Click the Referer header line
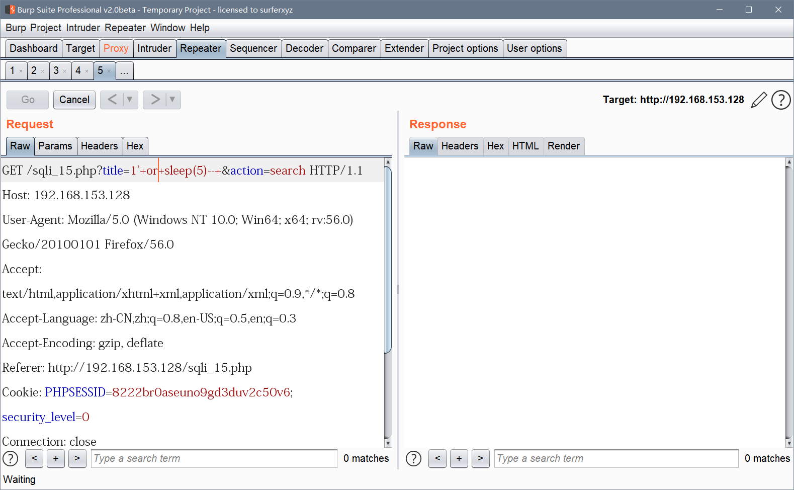Screen dimensions: 794x490 [127, 368]
